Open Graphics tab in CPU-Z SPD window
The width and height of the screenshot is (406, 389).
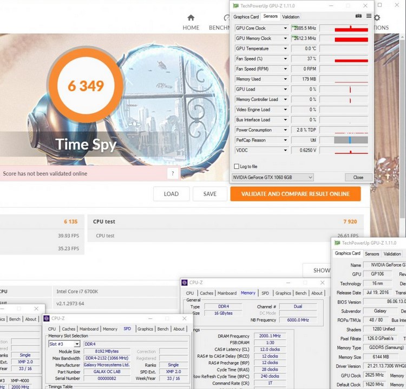(x=145, y=329)
